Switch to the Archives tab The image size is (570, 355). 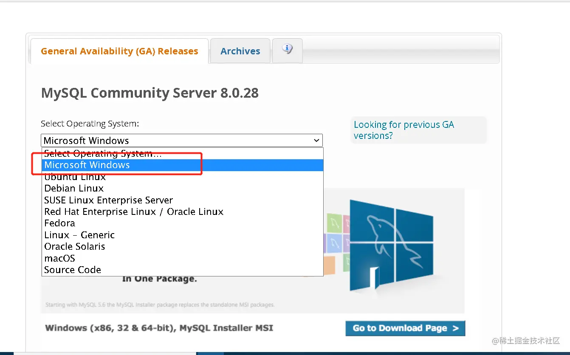point(240,51)
